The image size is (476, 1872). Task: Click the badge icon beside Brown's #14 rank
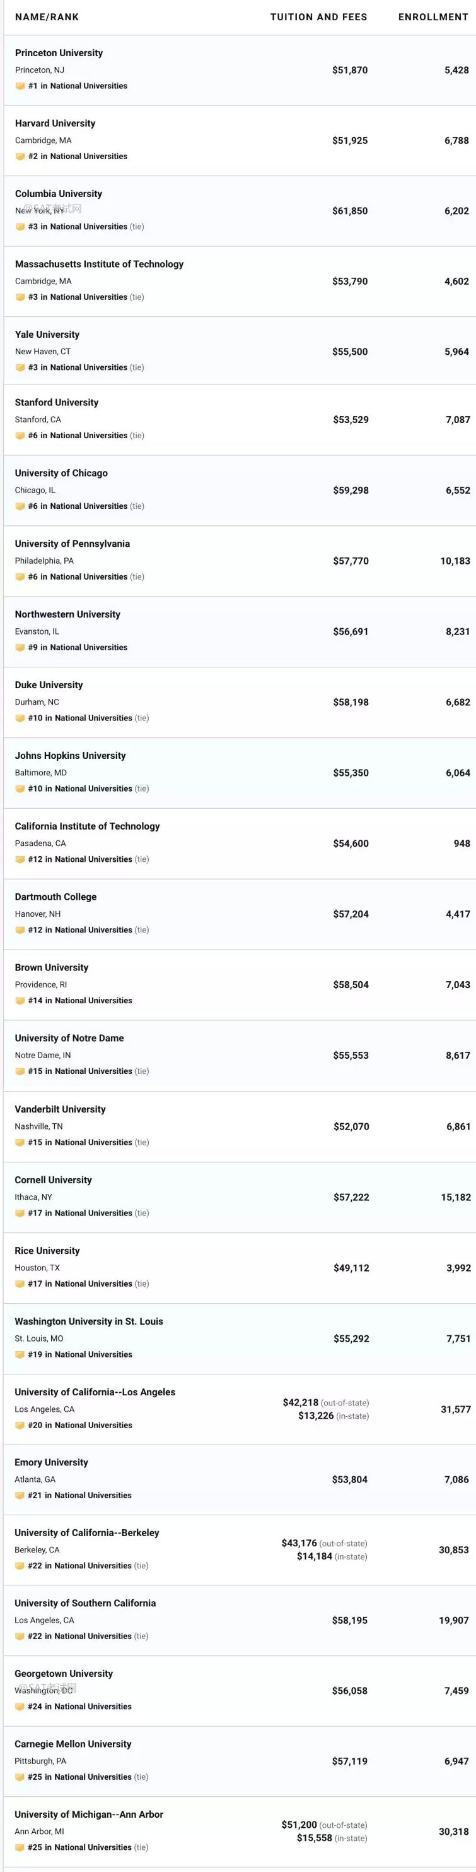[x=20, y=1001]
